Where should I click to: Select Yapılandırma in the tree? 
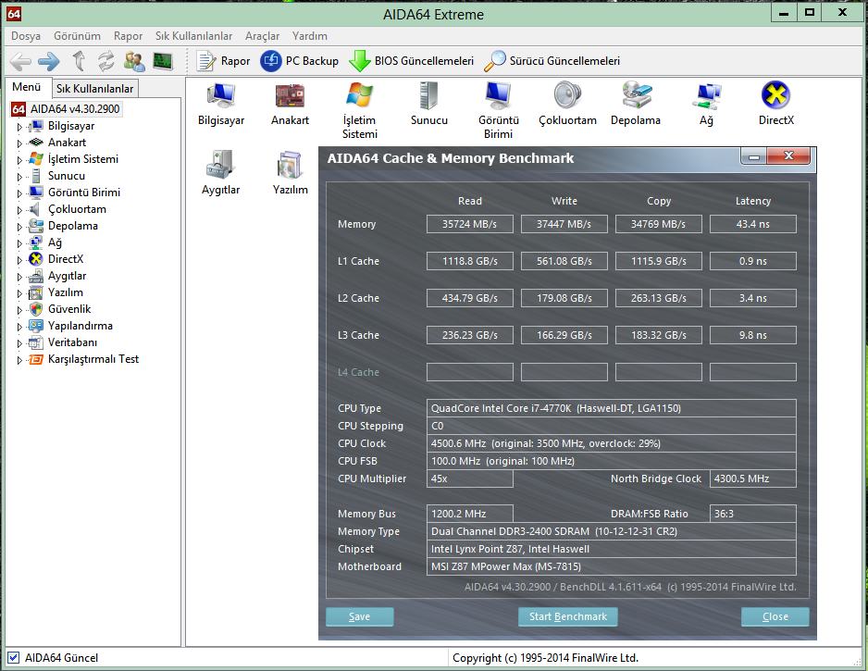pos(81,326)
